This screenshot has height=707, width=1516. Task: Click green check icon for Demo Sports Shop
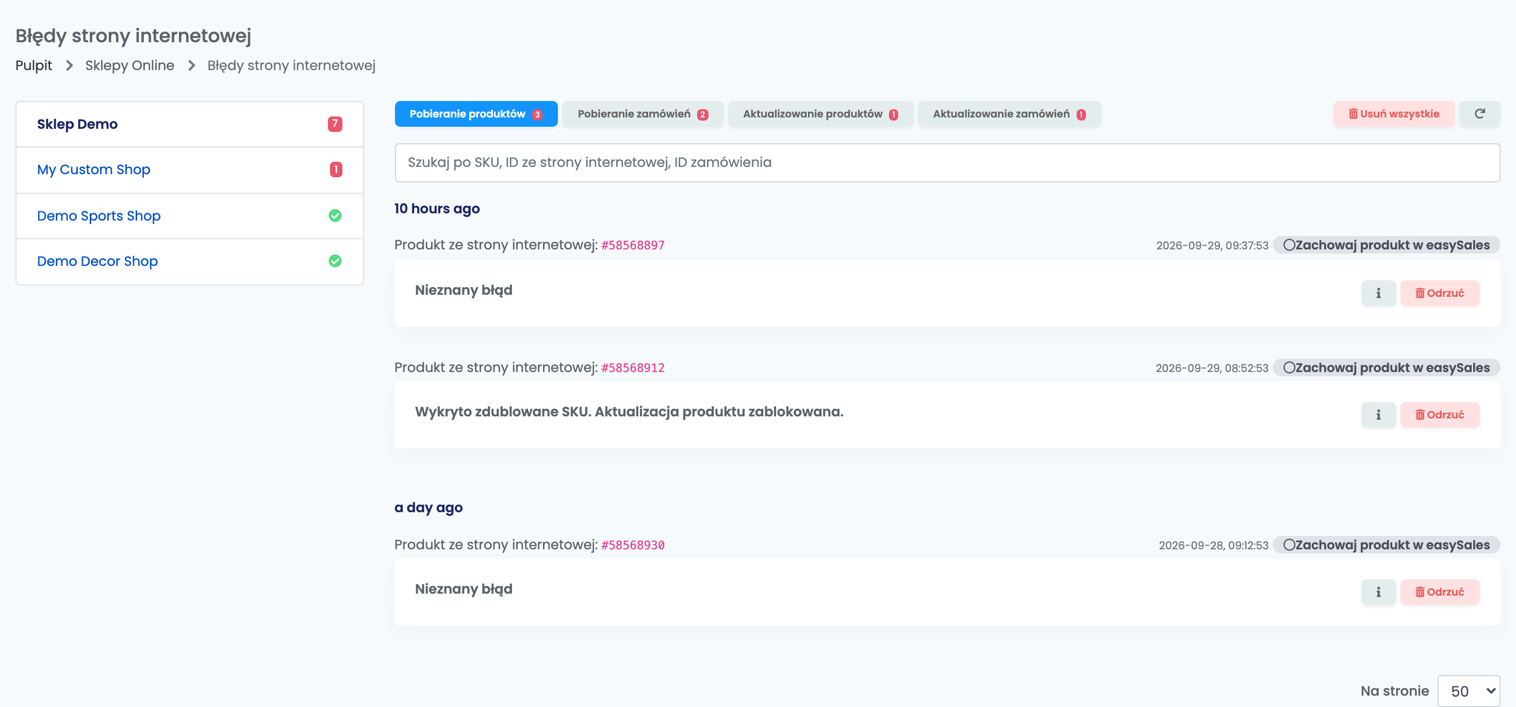pos(335,216)
